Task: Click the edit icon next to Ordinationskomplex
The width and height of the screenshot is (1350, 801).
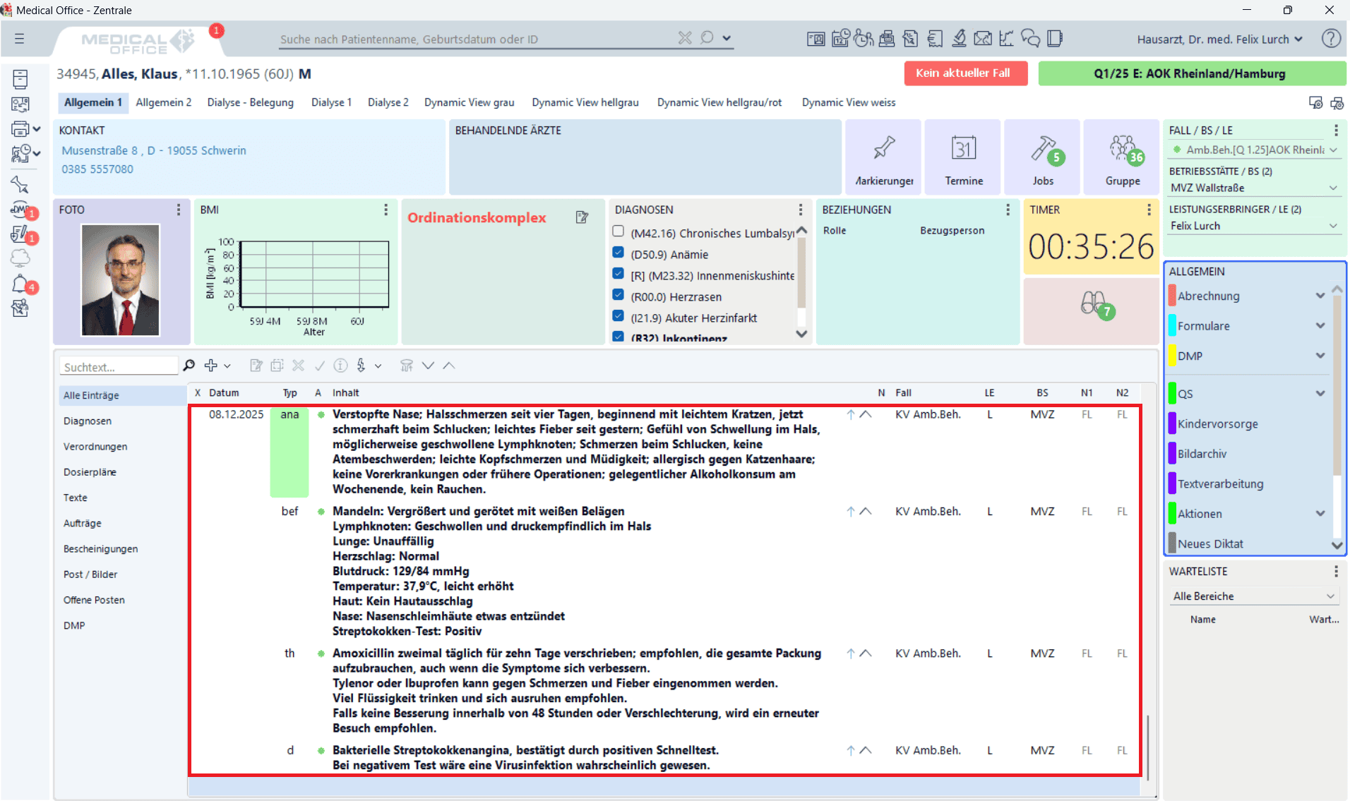Action: (582, 217)
